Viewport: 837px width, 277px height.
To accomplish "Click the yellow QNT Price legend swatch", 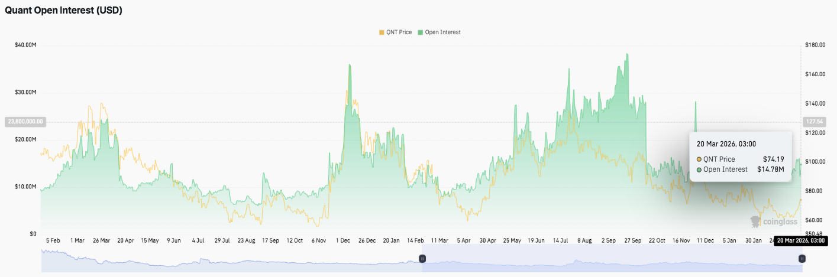I will tap(382, 32).
